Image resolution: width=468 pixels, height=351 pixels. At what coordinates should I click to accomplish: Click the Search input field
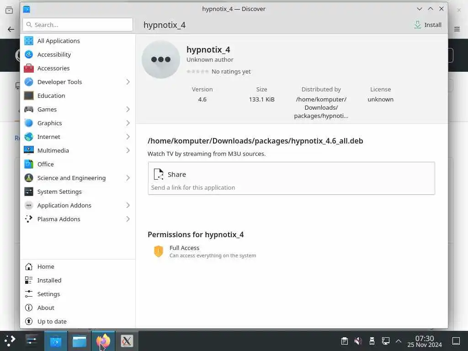pyautogui.click(x=78, y=25)
